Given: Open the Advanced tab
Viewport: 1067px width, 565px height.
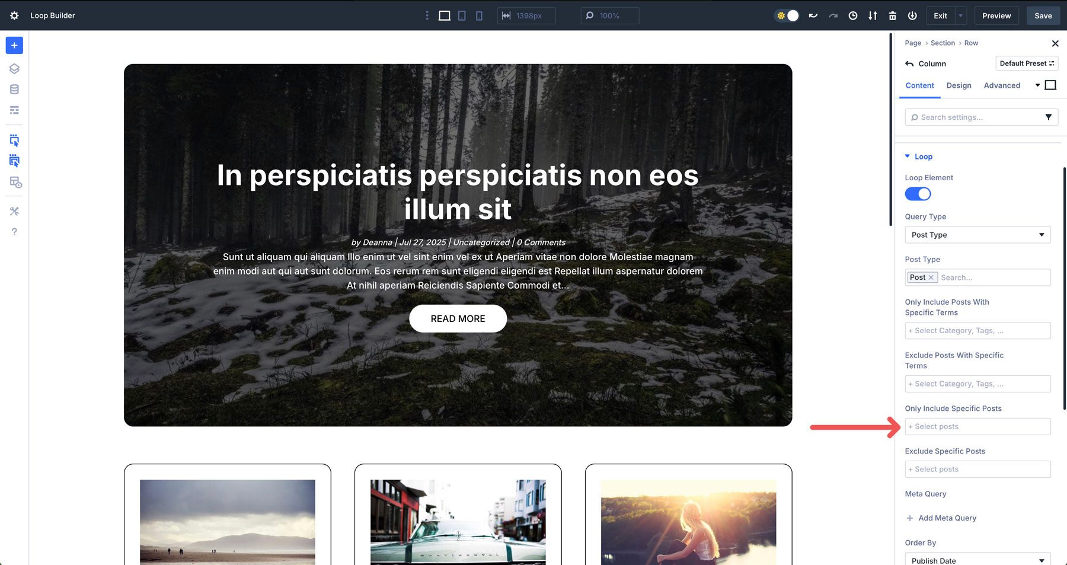Looking at the screenshot, I should coord(1002,85).
